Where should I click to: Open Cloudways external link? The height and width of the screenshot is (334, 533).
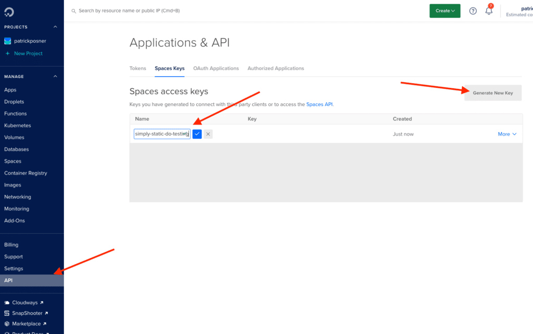28,302
